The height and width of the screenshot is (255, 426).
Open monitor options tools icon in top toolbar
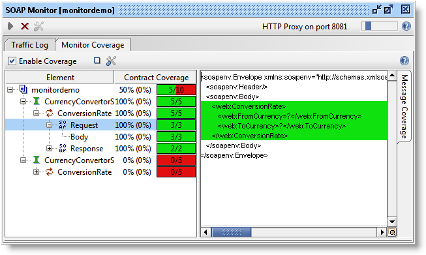(38, 26)
